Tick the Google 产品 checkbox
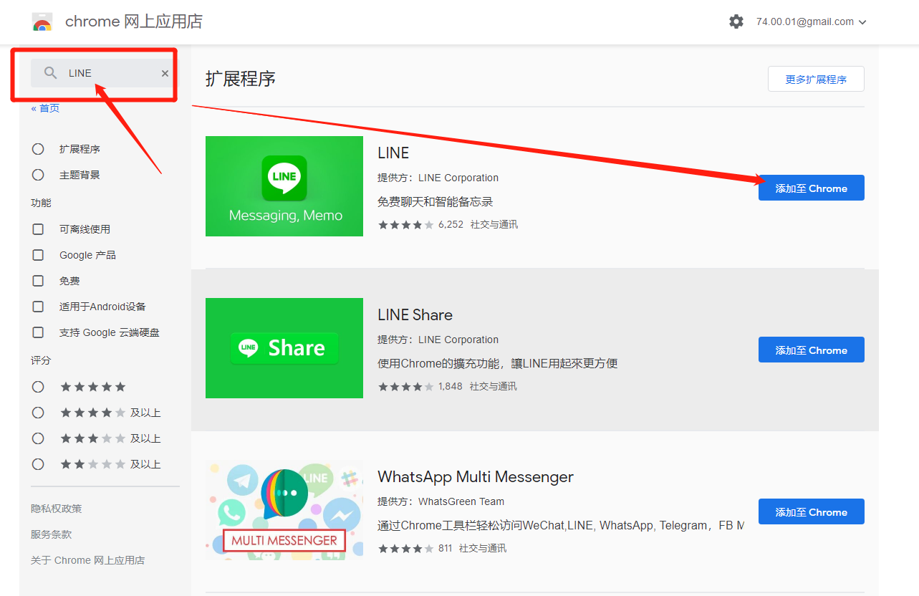Viewport: 919px width, 596px height. point(38,255)
